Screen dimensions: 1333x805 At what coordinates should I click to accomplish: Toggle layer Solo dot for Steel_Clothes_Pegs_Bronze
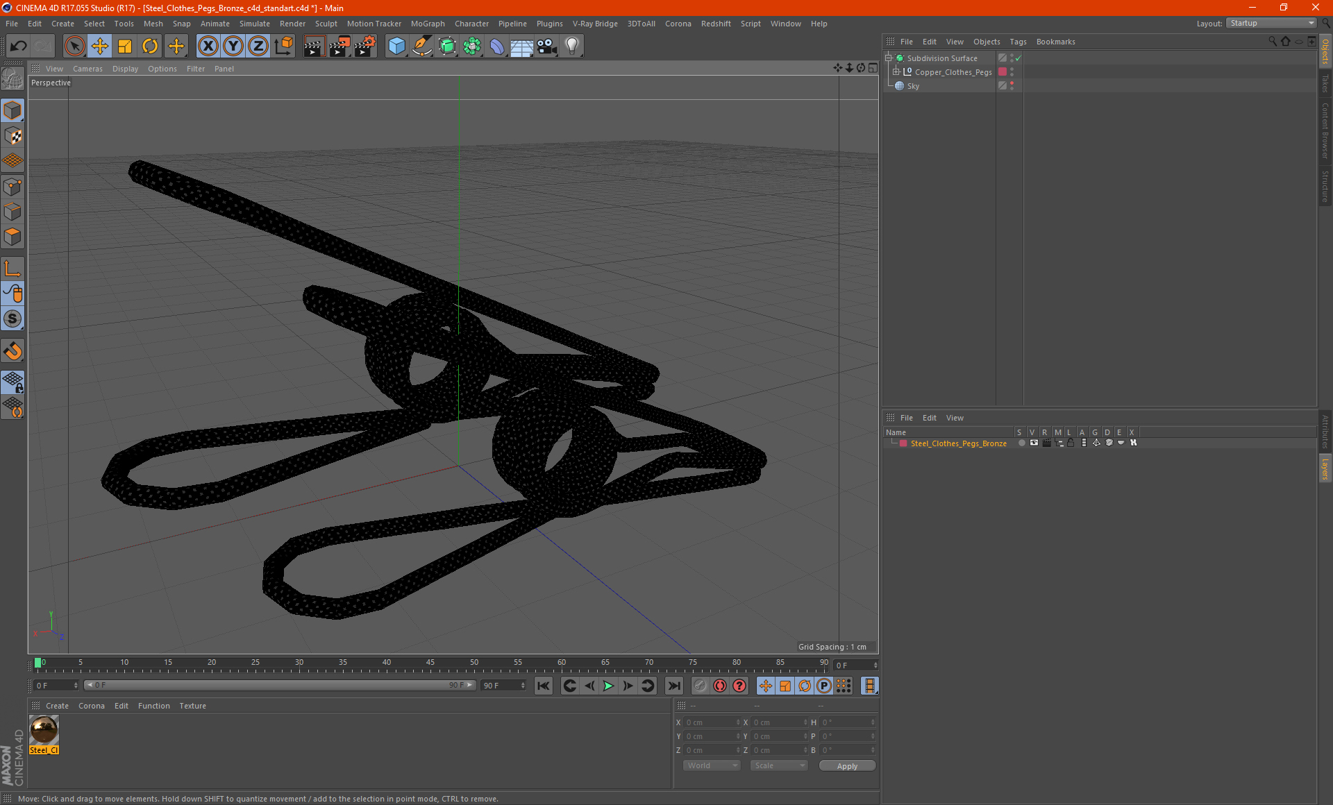pos(1021,443)
